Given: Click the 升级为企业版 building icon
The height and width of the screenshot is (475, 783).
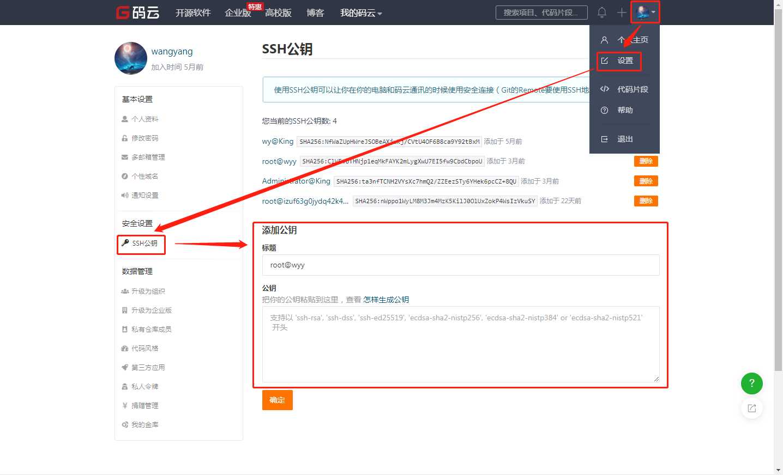Looking at the screenshot, I should tap(125, 310).
